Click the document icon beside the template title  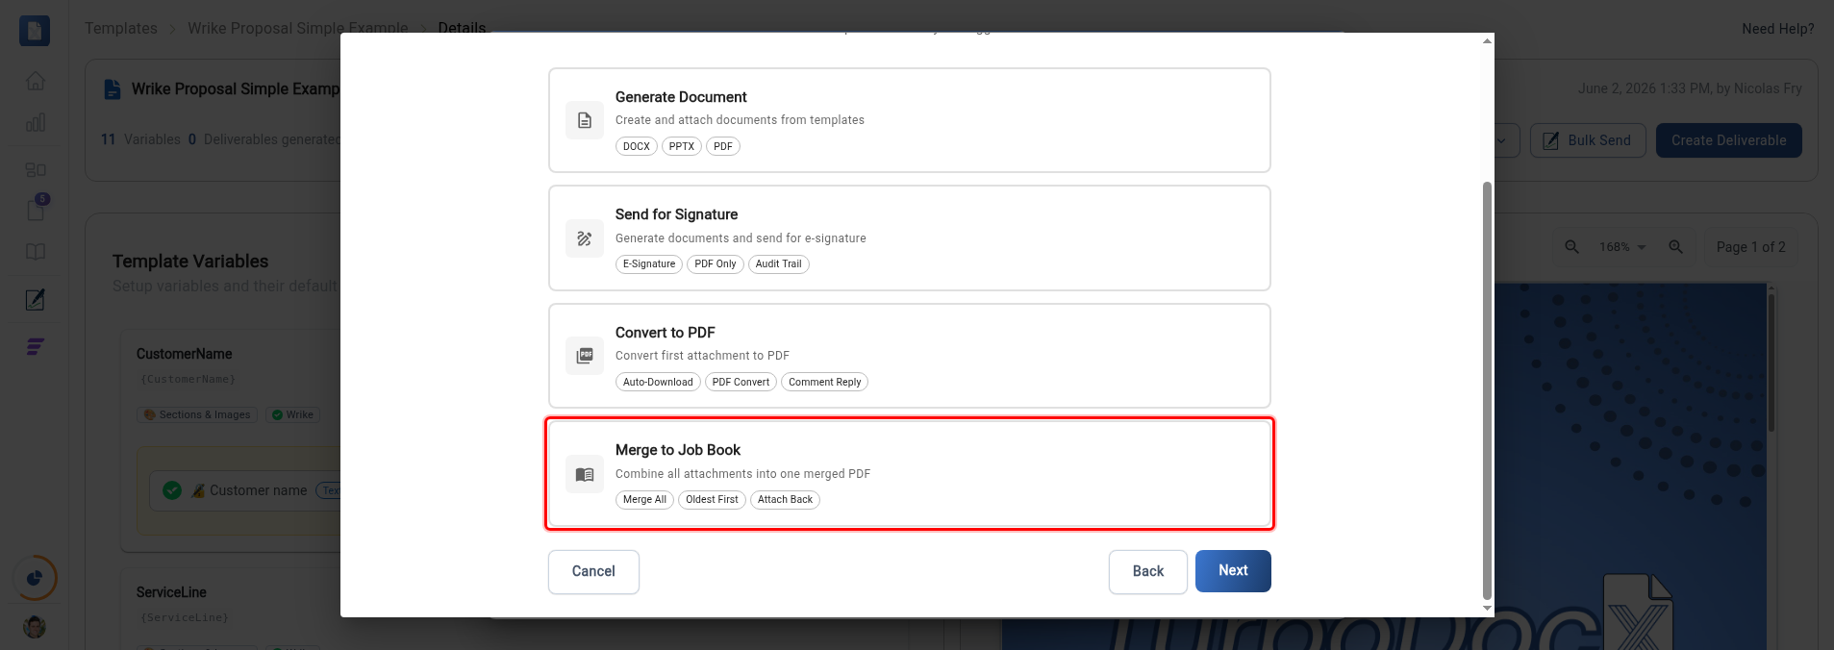click(113, 89)
